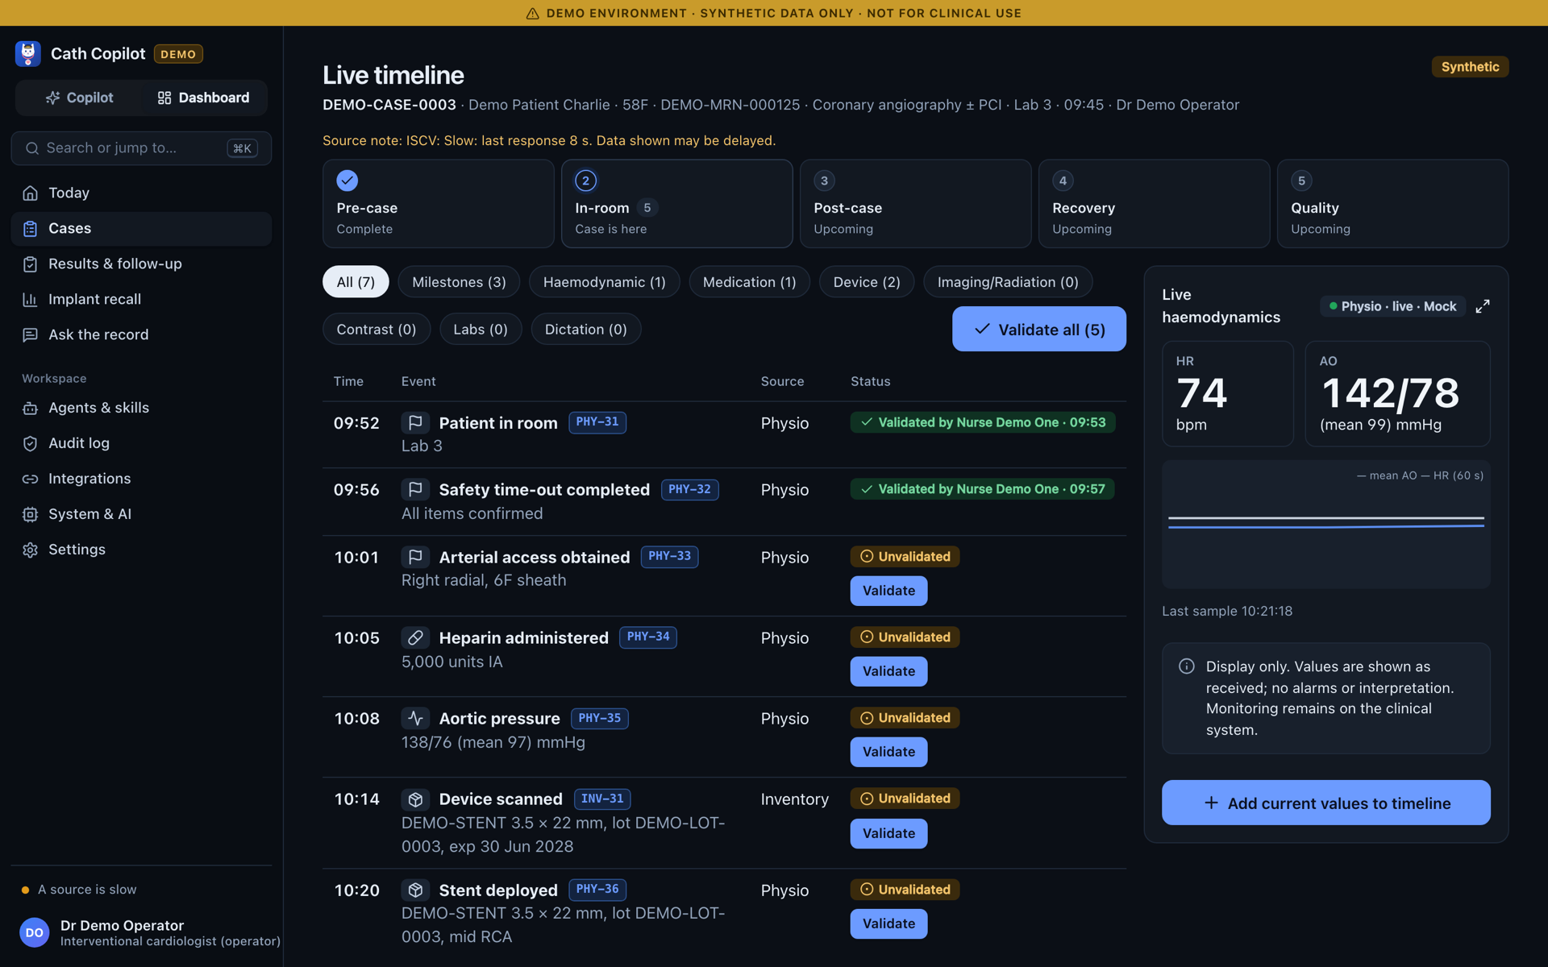Click the Settings gear icon
The image size is (1548, 967).
coord(30,550)
